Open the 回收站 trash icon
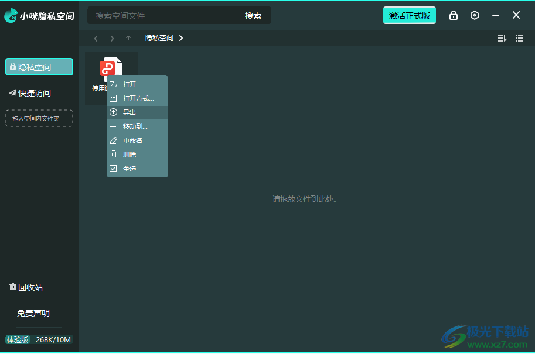Screen dimensions: 535x354 coord(12,287)
